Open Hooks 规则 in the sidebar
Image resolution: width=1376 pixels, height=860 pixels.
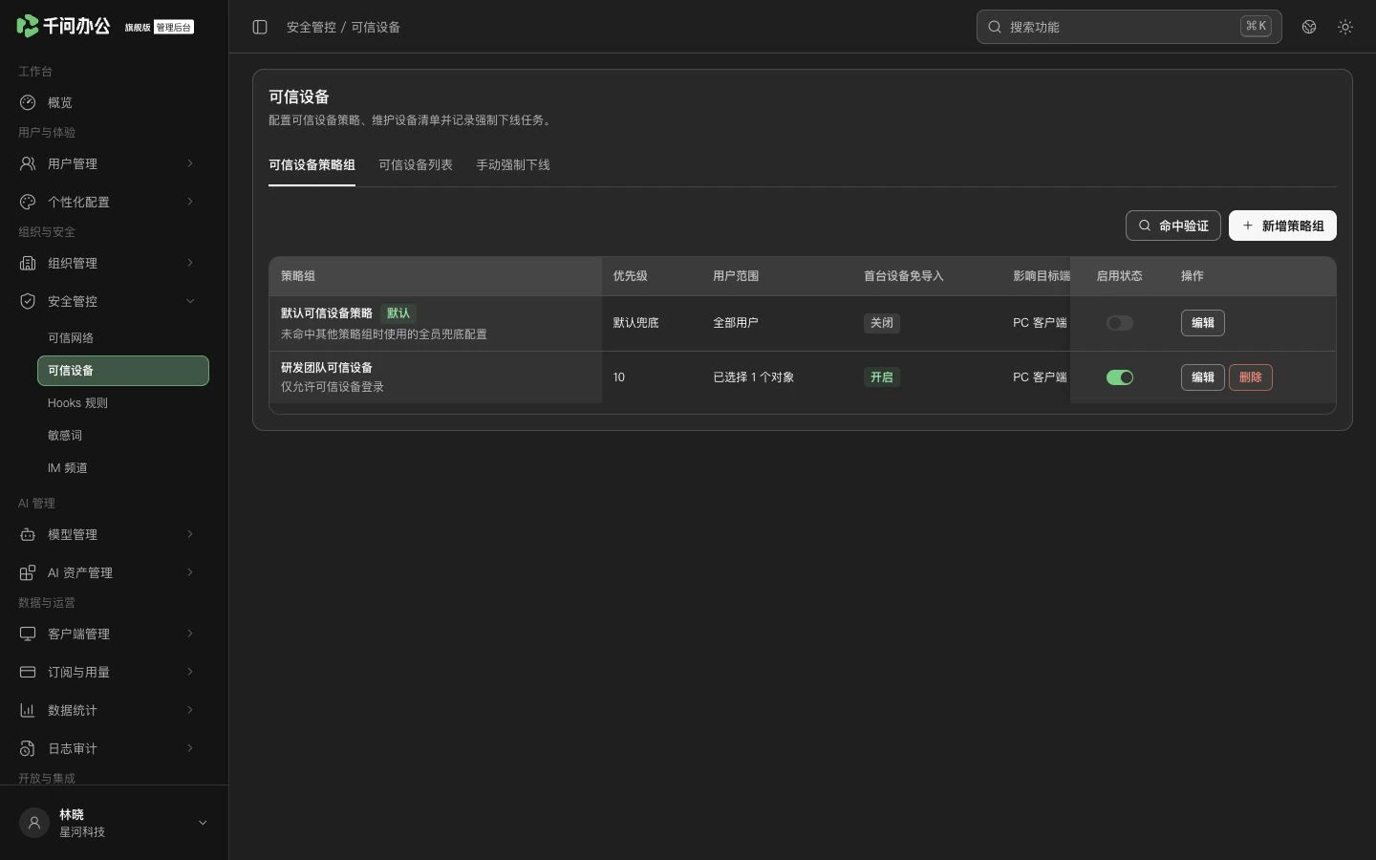pos(123,403)
